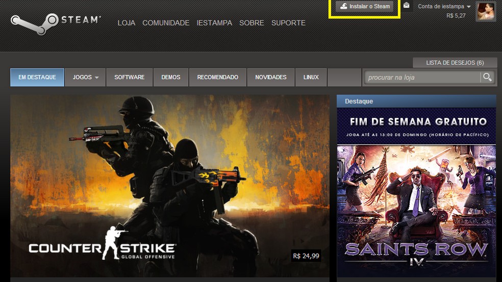Click the R$ 5,27 wallet balance
502x282 pixels.
tap(456, 15)
